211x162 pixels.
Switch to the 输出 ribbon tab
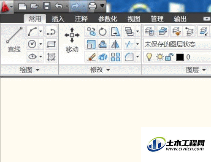180,19
